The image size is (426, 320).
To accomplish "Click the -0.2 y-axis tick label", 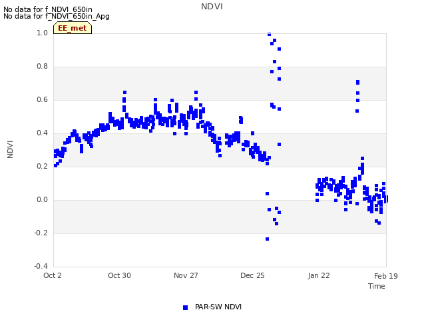I will 41,233.
